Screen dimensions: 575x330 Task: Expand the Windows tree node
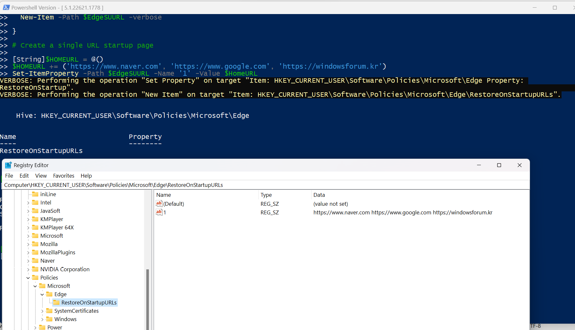click(42, 319)
